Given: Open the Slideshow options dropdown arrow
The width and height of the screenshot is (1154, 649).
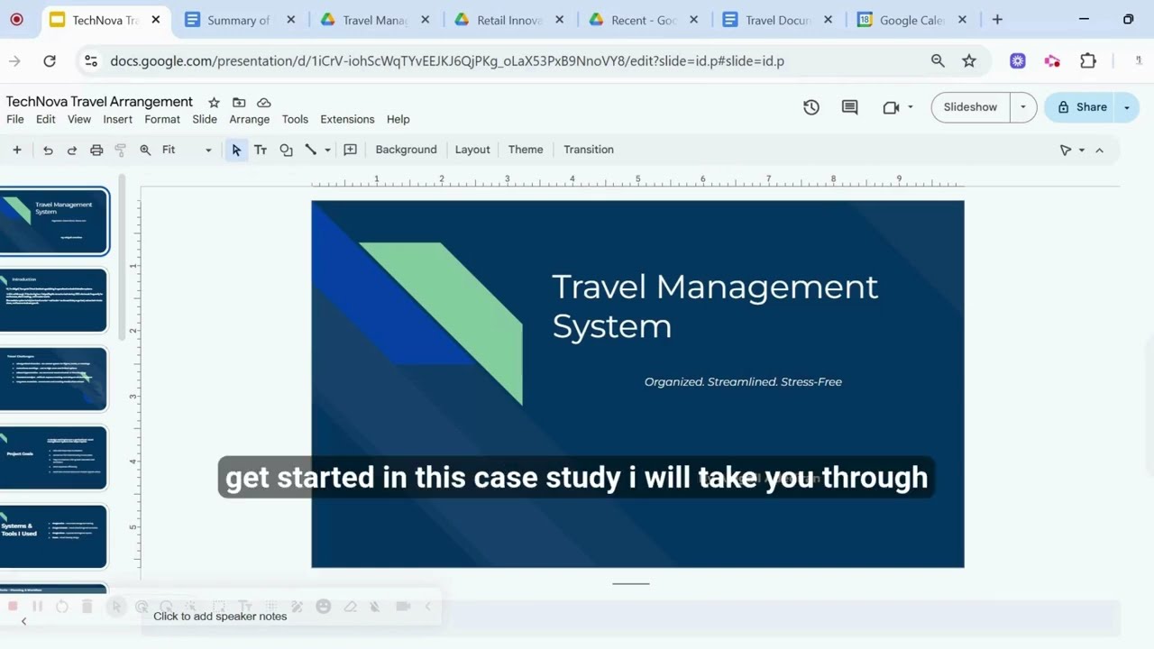Looking at the screenshot, I should [x=1023, y=107].
